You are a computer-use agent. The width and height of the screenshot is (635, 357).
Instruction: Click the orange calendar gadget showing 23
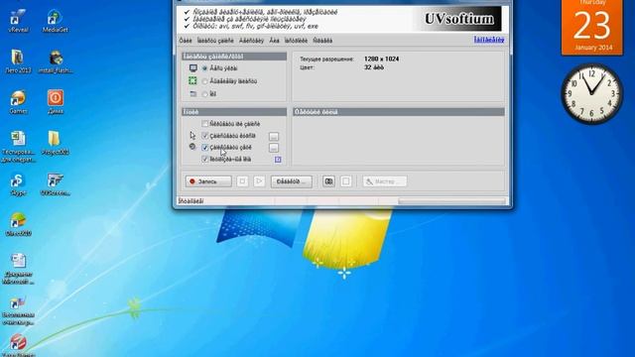point(592,27)
